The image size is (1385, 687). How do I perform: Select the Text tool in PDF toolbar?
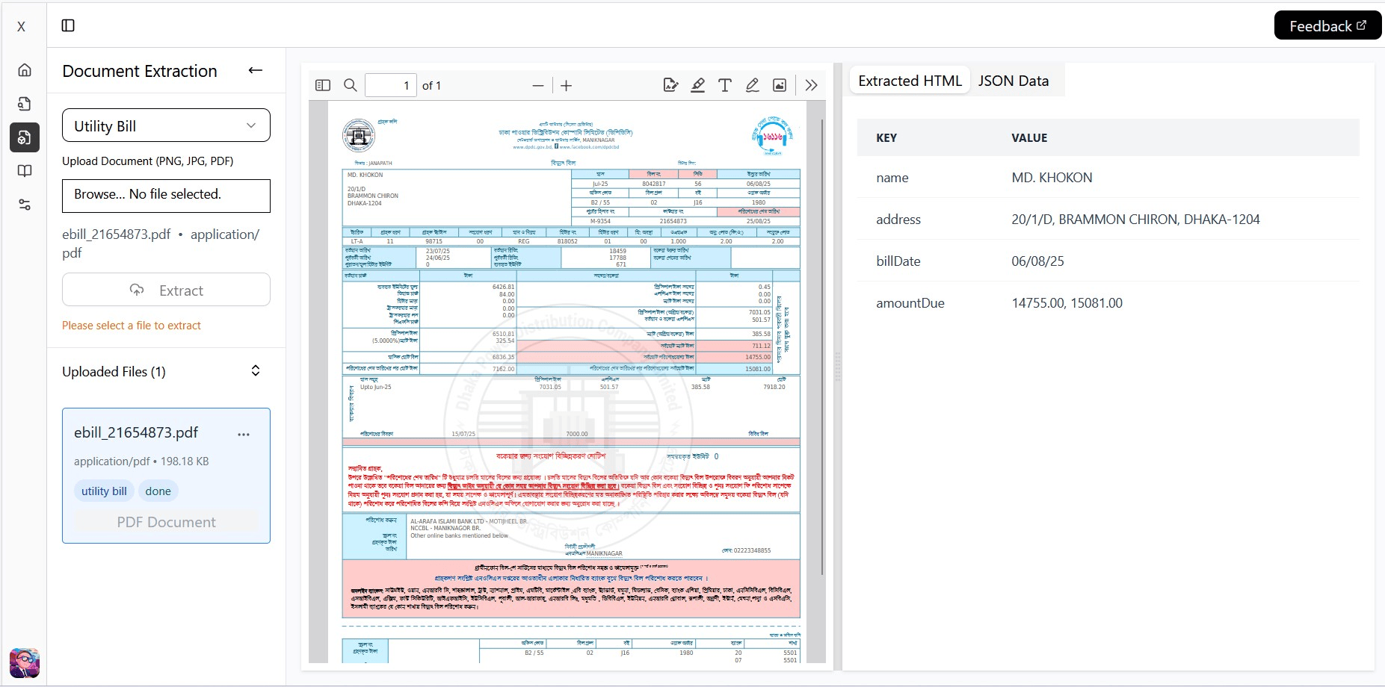[724, 85]
